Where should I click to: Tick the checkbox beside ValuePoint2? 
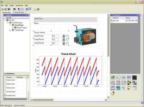pyautogui.click(x=67, y=40)
